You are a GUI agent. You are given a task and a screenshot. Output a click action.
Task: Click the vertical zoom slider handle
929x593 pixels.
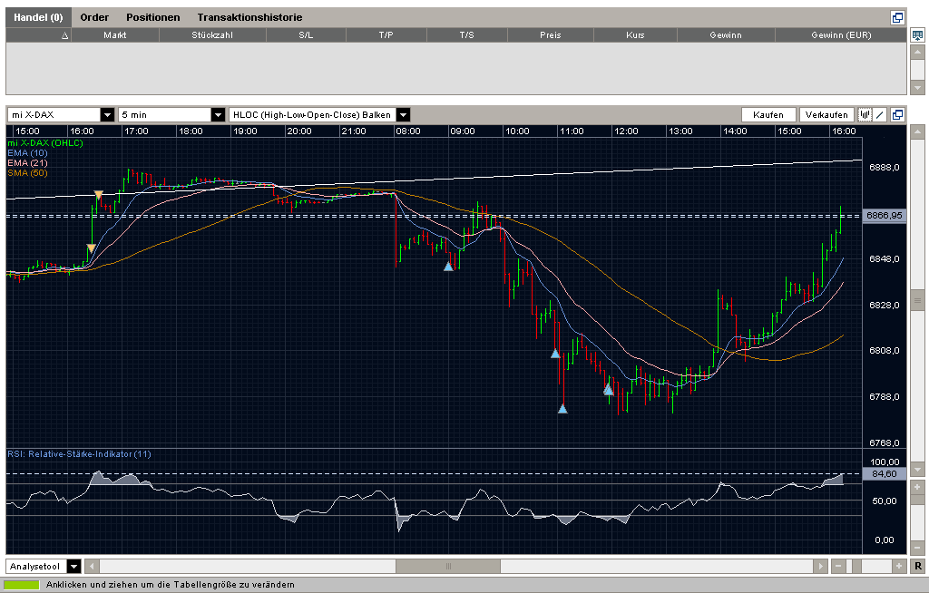[917, 501]
